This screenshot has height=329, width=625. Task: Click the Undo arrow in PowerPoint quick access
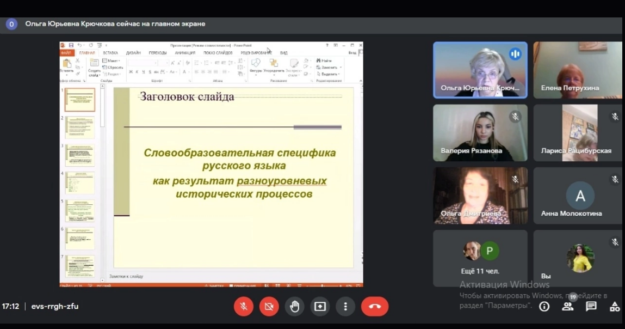(80, 46)
